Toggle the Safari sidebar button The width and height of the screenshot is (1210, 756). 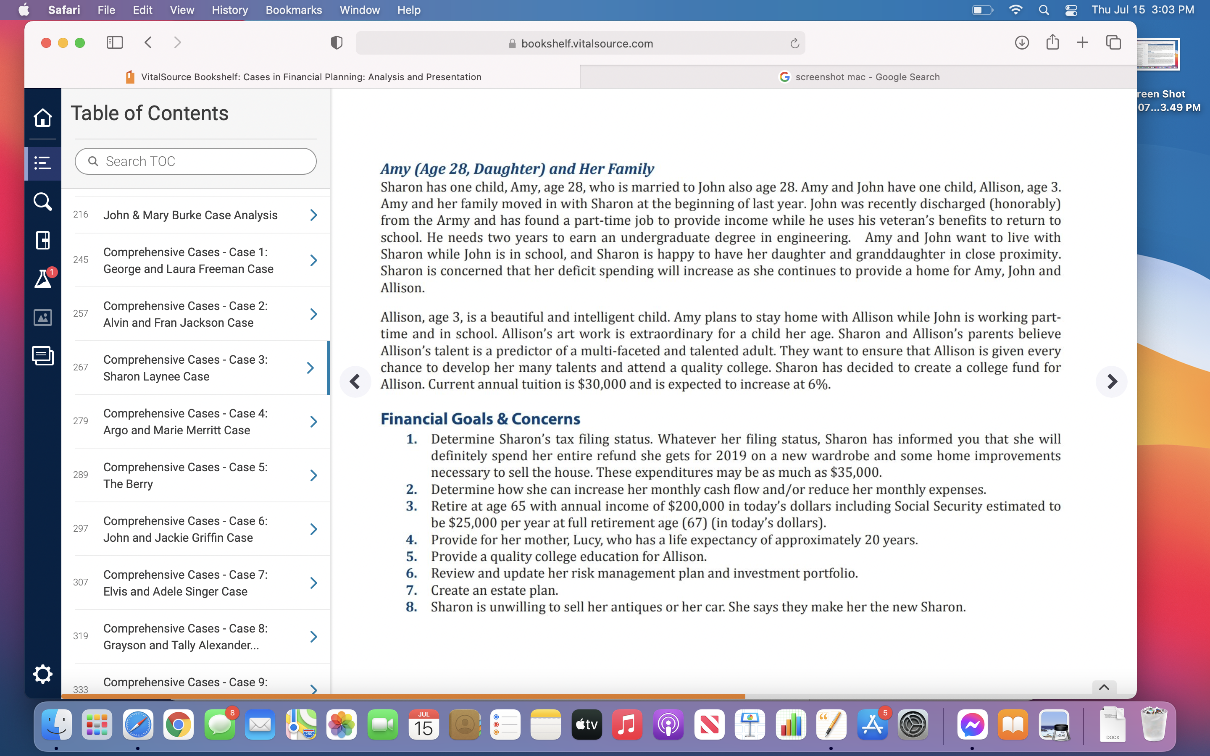(x=115, y=43)
